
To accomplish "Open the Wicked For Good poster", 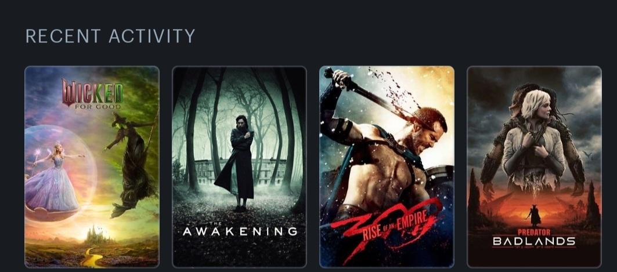I will [92, 166].
